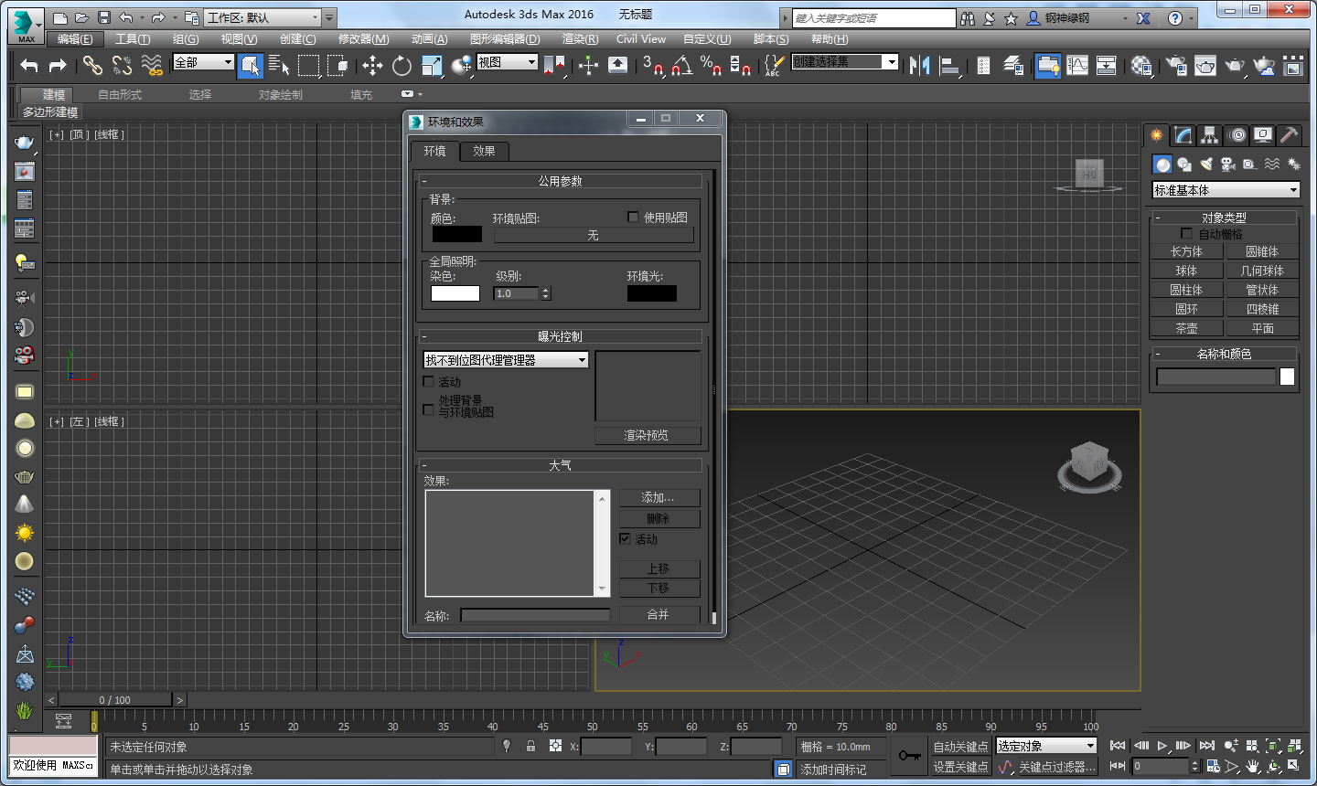This screenshot has width=1317, height=786.
Task: Open the Civil View menu
Action: pyautogui.click(x=641, y=39)
